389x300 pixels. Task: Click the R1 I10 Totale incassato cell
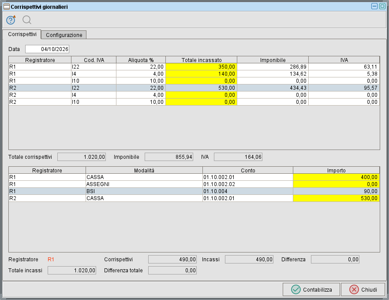click(x=201, y=81)
